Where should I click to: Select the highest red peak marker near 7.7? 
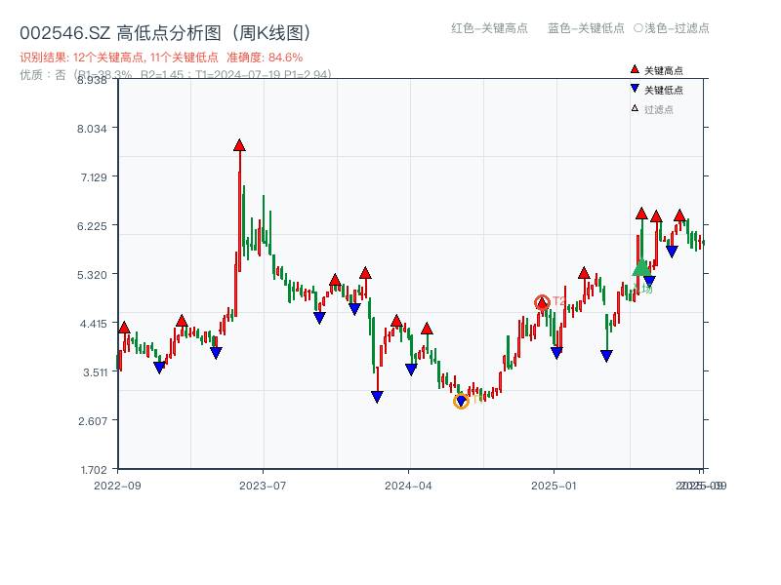[239, 145]
